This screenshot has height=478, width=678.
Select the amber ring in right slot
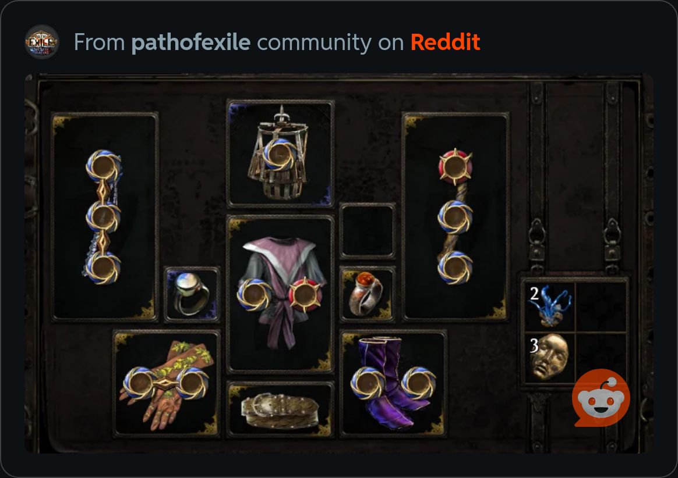(x=367, y=294)
